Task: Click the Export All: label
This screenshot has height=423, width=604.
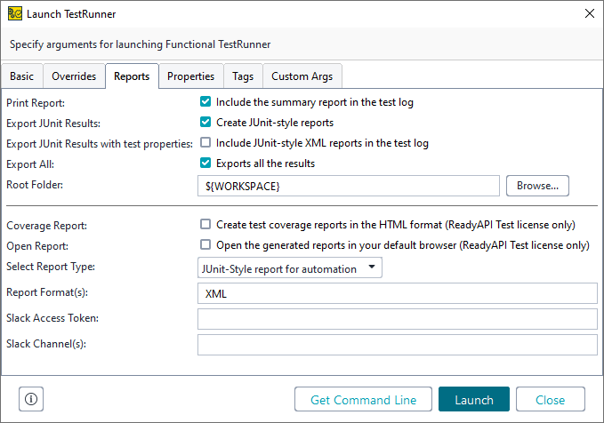Action: tap(30, 164)
